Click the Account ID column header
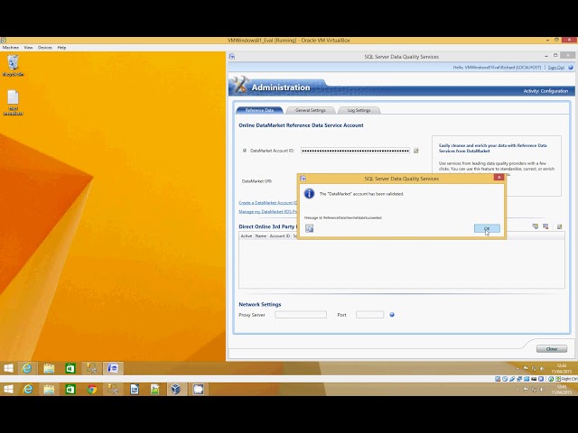The height and width of the screenshot is (433, 578). (280, 236)
